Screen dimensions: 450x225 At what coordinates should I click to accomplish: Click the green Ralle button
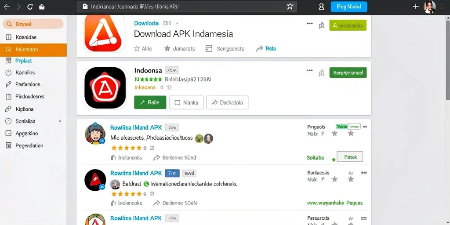(150, 102)
